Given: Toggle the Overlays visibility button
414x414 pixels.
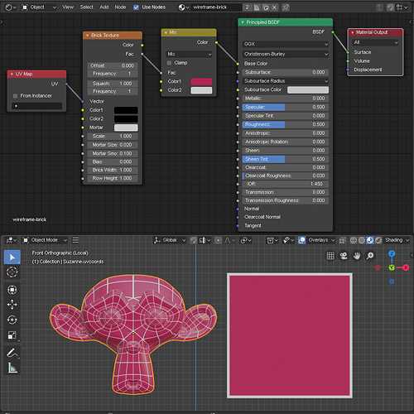Looking at the screenshot, I should coord(301,240).
